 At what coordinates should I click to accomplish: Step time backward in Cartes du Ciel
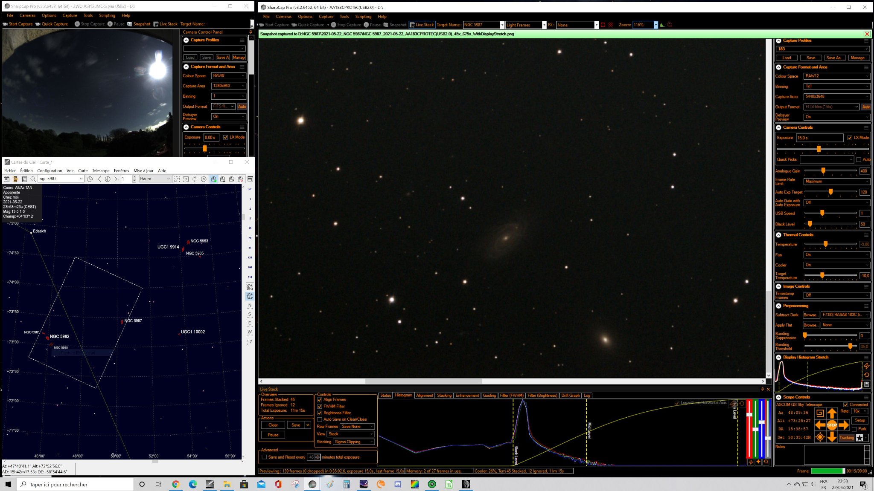click(99, 179)
